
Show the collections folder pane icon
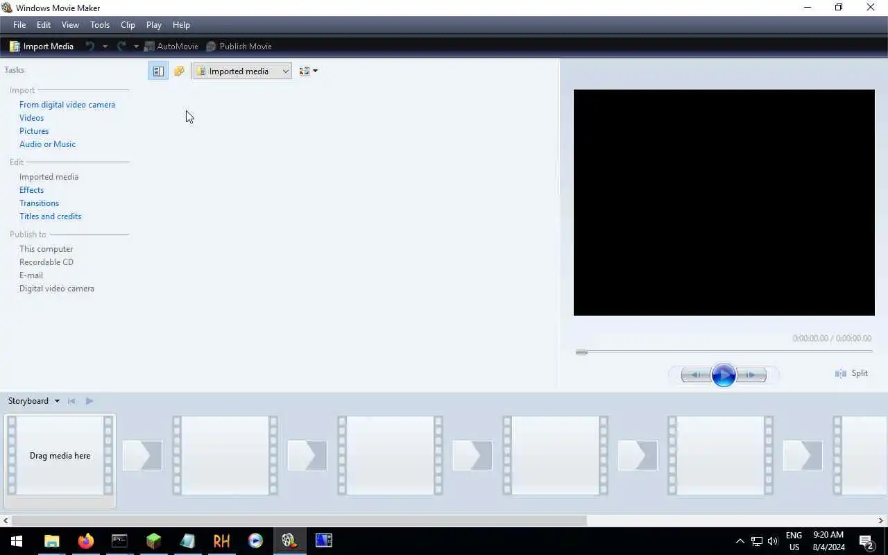click(x=179, y=71)
